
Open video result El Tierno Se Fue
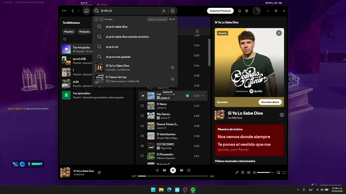coord(135,79)
